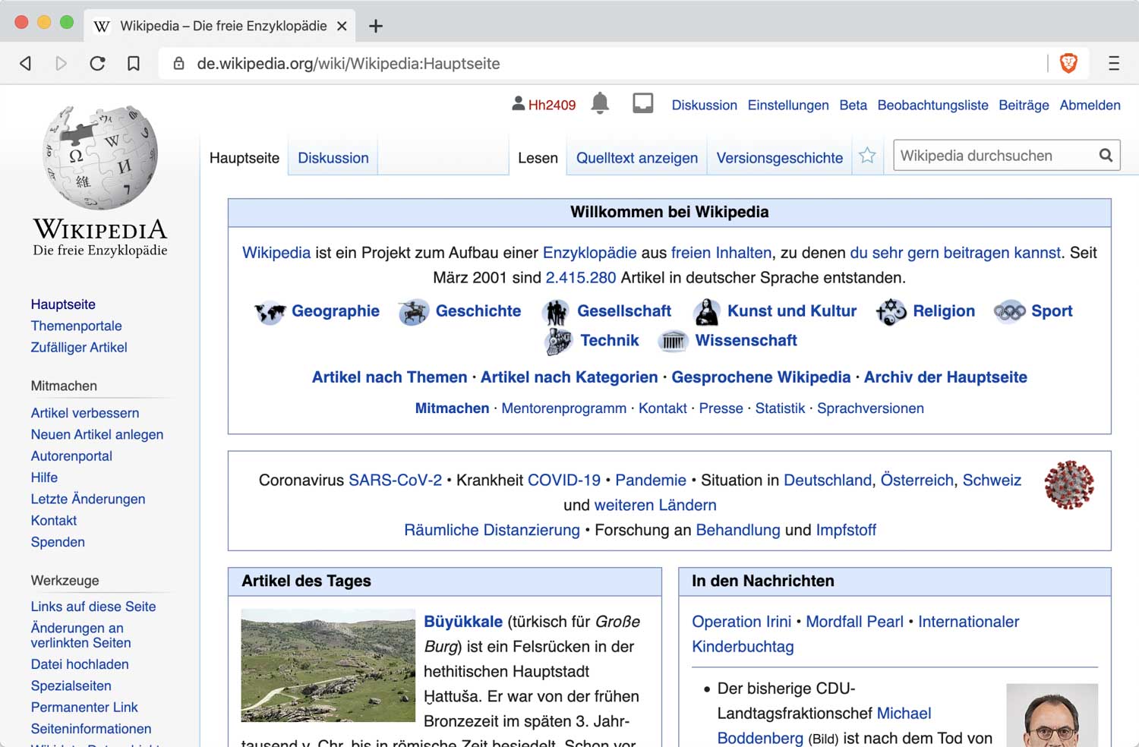The height and width of the screenshot is (747, 1139).
Task: Click Abmelden to log out
Action: tap(1090, 105)
